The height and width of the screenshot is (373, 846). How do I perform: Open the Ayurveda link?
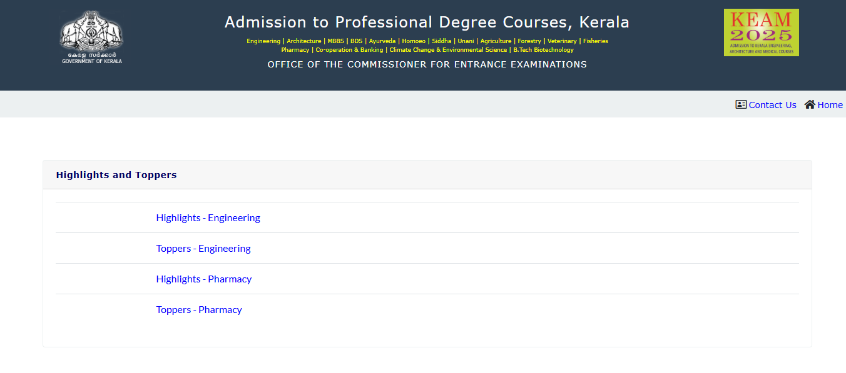point(382,41)
